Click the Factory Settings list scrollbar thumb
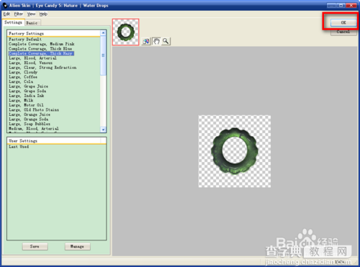360x267 pixels. pyautogui.click(x=103, y=55)
